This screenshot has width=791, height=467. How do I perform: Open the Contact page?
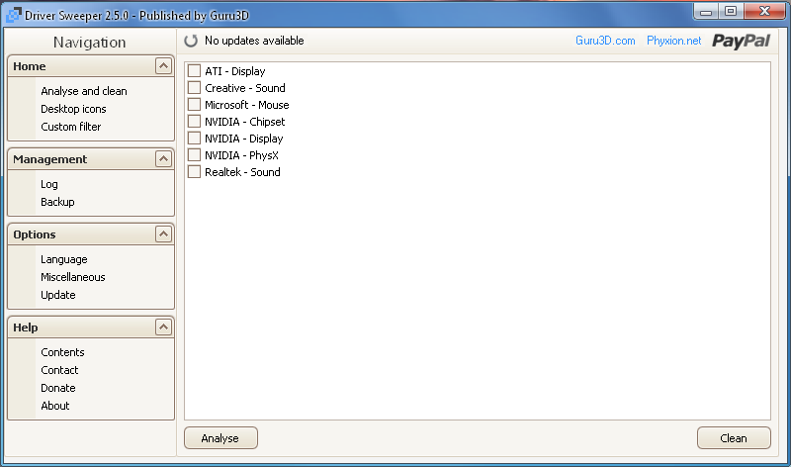(x=59, y=370)
